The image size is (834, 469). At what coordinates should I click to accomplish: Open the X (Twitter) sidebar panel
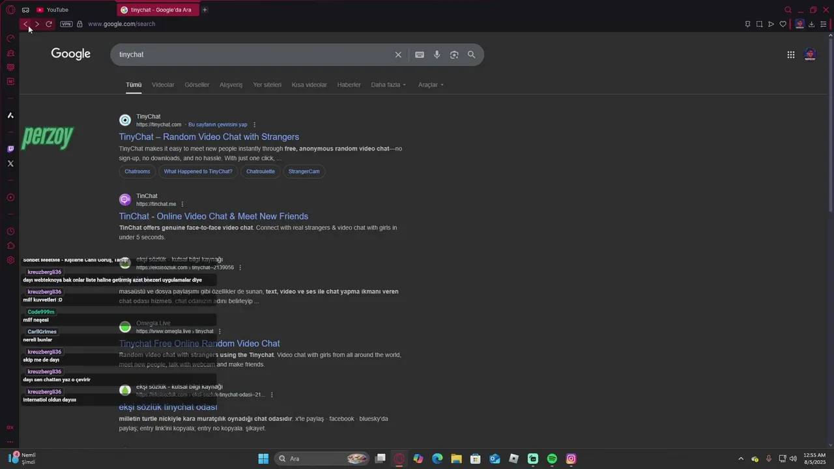coord(10,163)
